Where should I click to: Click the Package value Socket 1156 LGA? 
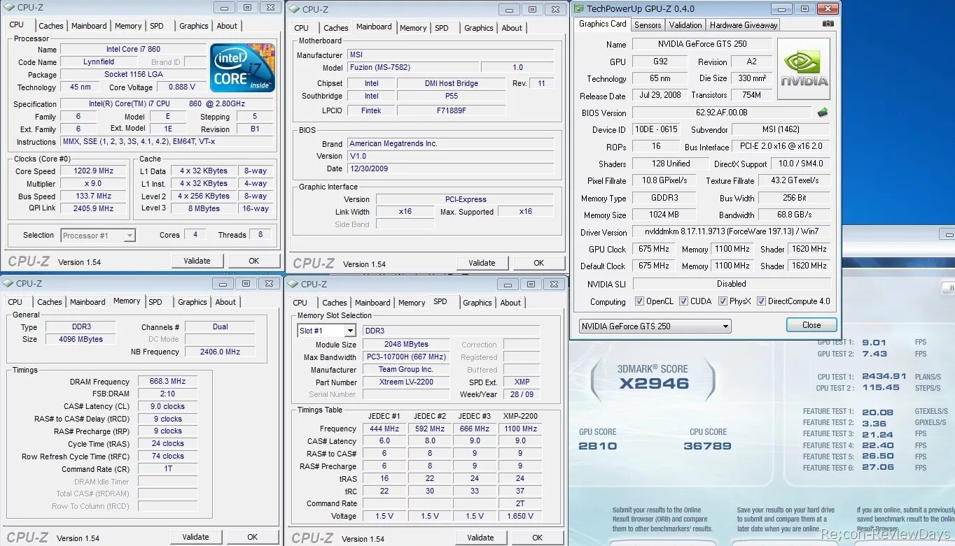pyautogui.click(x=134, y=74)
